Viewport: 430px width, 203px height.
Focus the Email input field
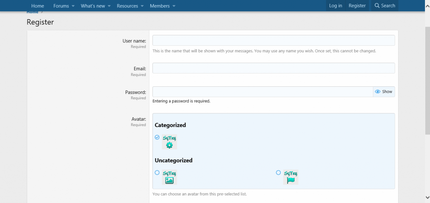(x=273, y=68)
